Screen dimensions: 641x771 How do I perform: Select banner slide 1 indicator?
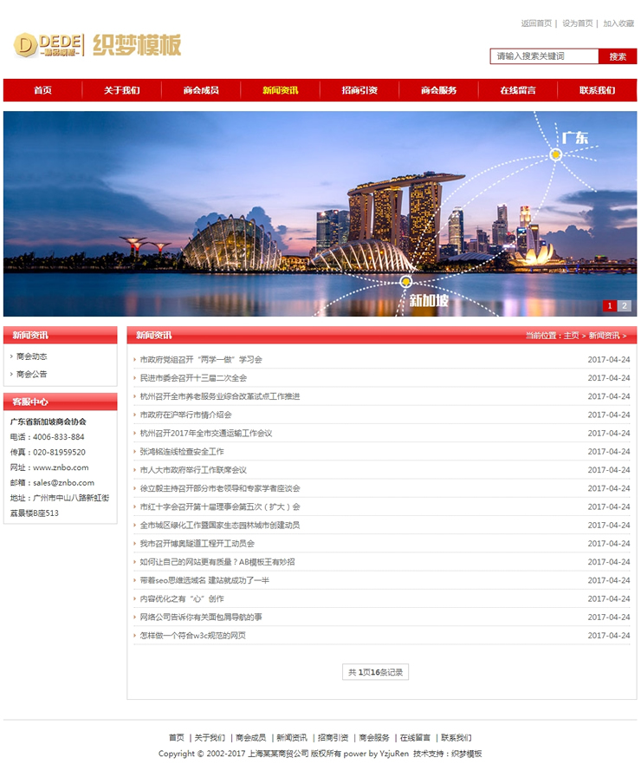pyautogui.click(x=610, y=306)
